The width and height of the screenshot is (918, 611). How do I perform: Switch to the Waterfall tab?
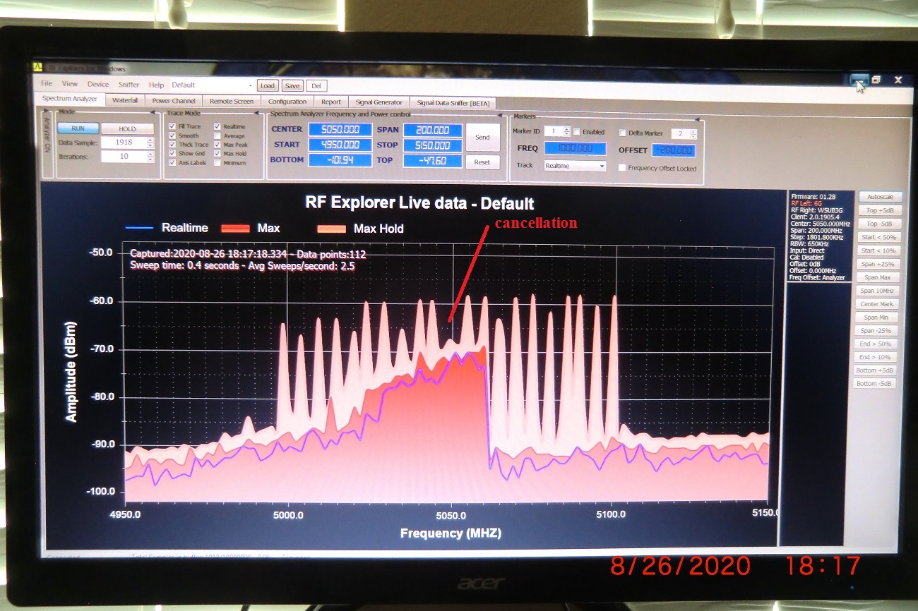tap(125, 102)
